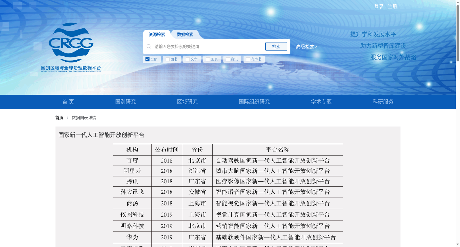Enable the 图书 filter checkbox
Viewport: 460px width, 247px height.
click(168, 59)
